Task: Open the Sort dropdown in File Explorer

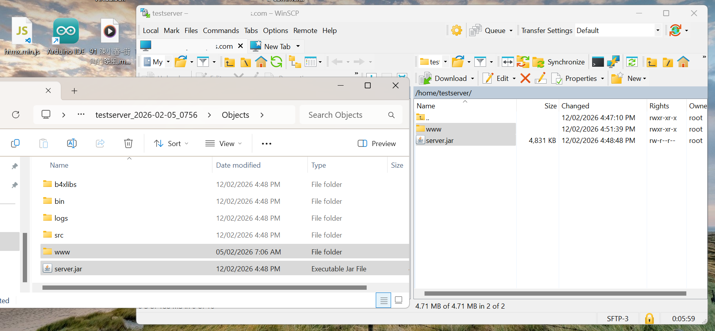Action: pyautogui.click(x=171, y=144)
